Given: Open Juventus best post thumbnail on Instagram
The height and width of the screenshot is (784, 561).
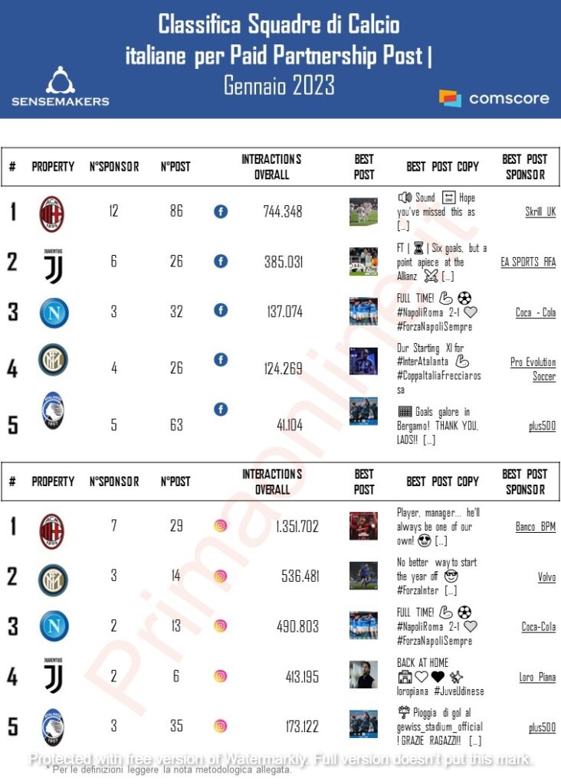Looking at the screenshot, I should (363, 675).
